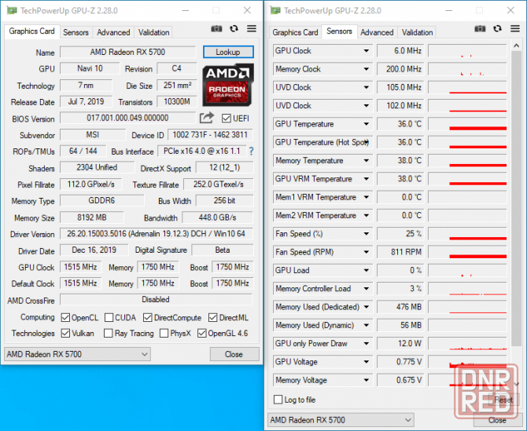Click the Device ID 1002 731F value
The image size is (527, 431).
[x=210, y=135]
